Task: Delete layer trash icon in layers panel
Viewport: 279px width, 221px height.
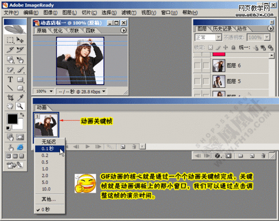Action: tap(263, 156)
